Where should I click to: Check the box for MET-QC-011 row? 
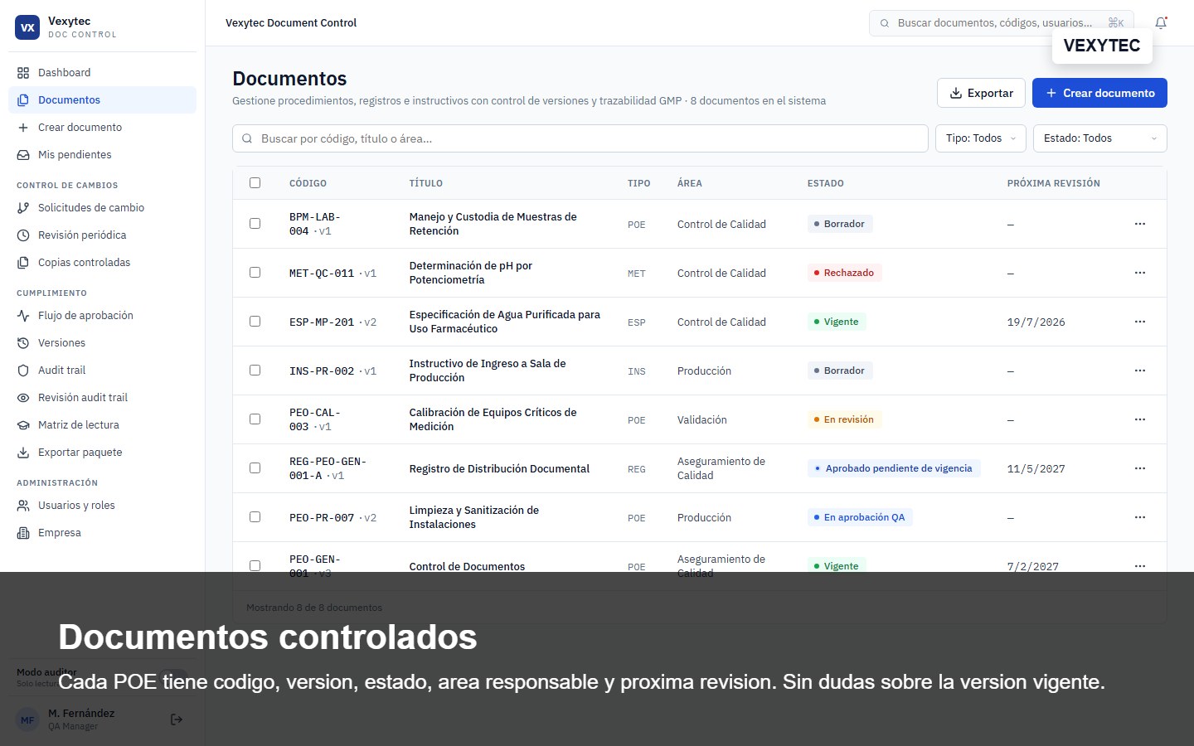(x=255, y=272)
